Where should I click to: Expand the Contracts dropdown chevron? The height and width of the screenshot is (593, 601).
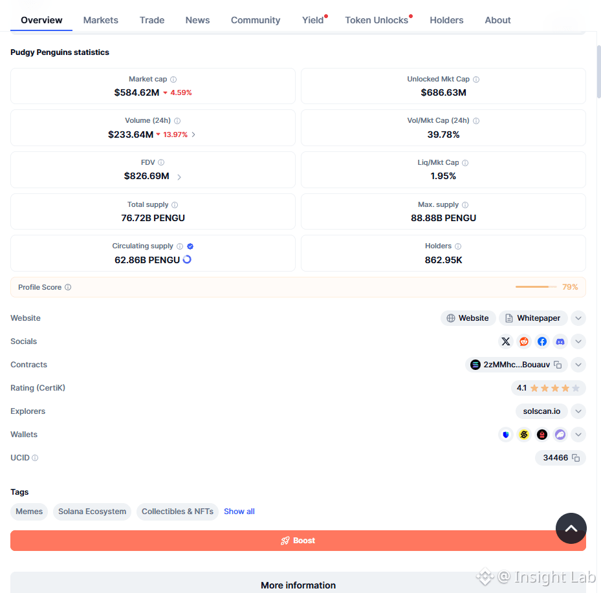point(578,365)
